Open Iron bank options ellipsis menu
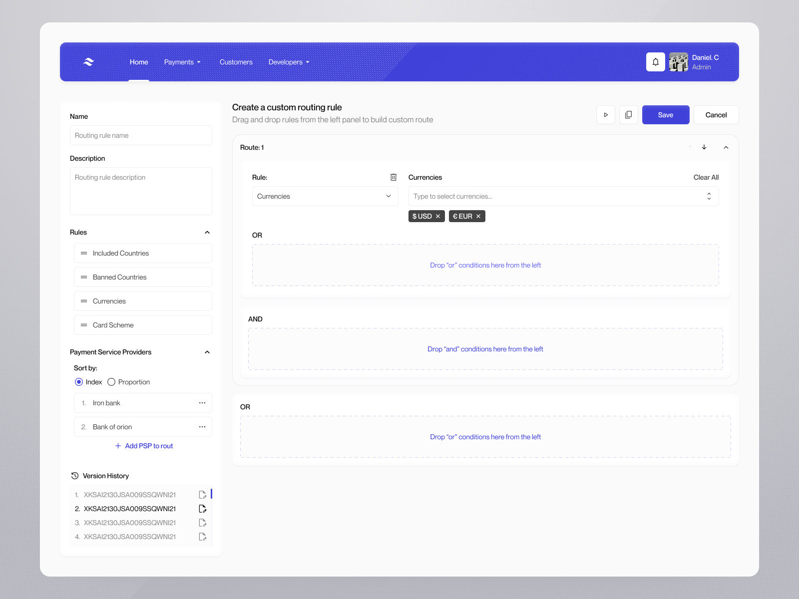Screen dimensions: 799x599 pyautogui.click(x=202, y=403)
